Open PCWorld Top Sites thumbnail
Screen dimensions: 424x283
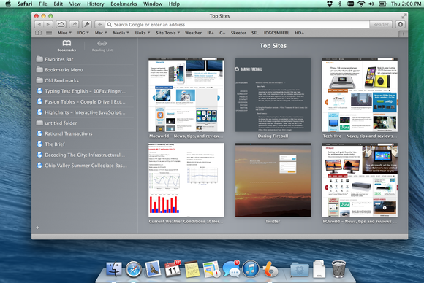(x=360, y=180)
